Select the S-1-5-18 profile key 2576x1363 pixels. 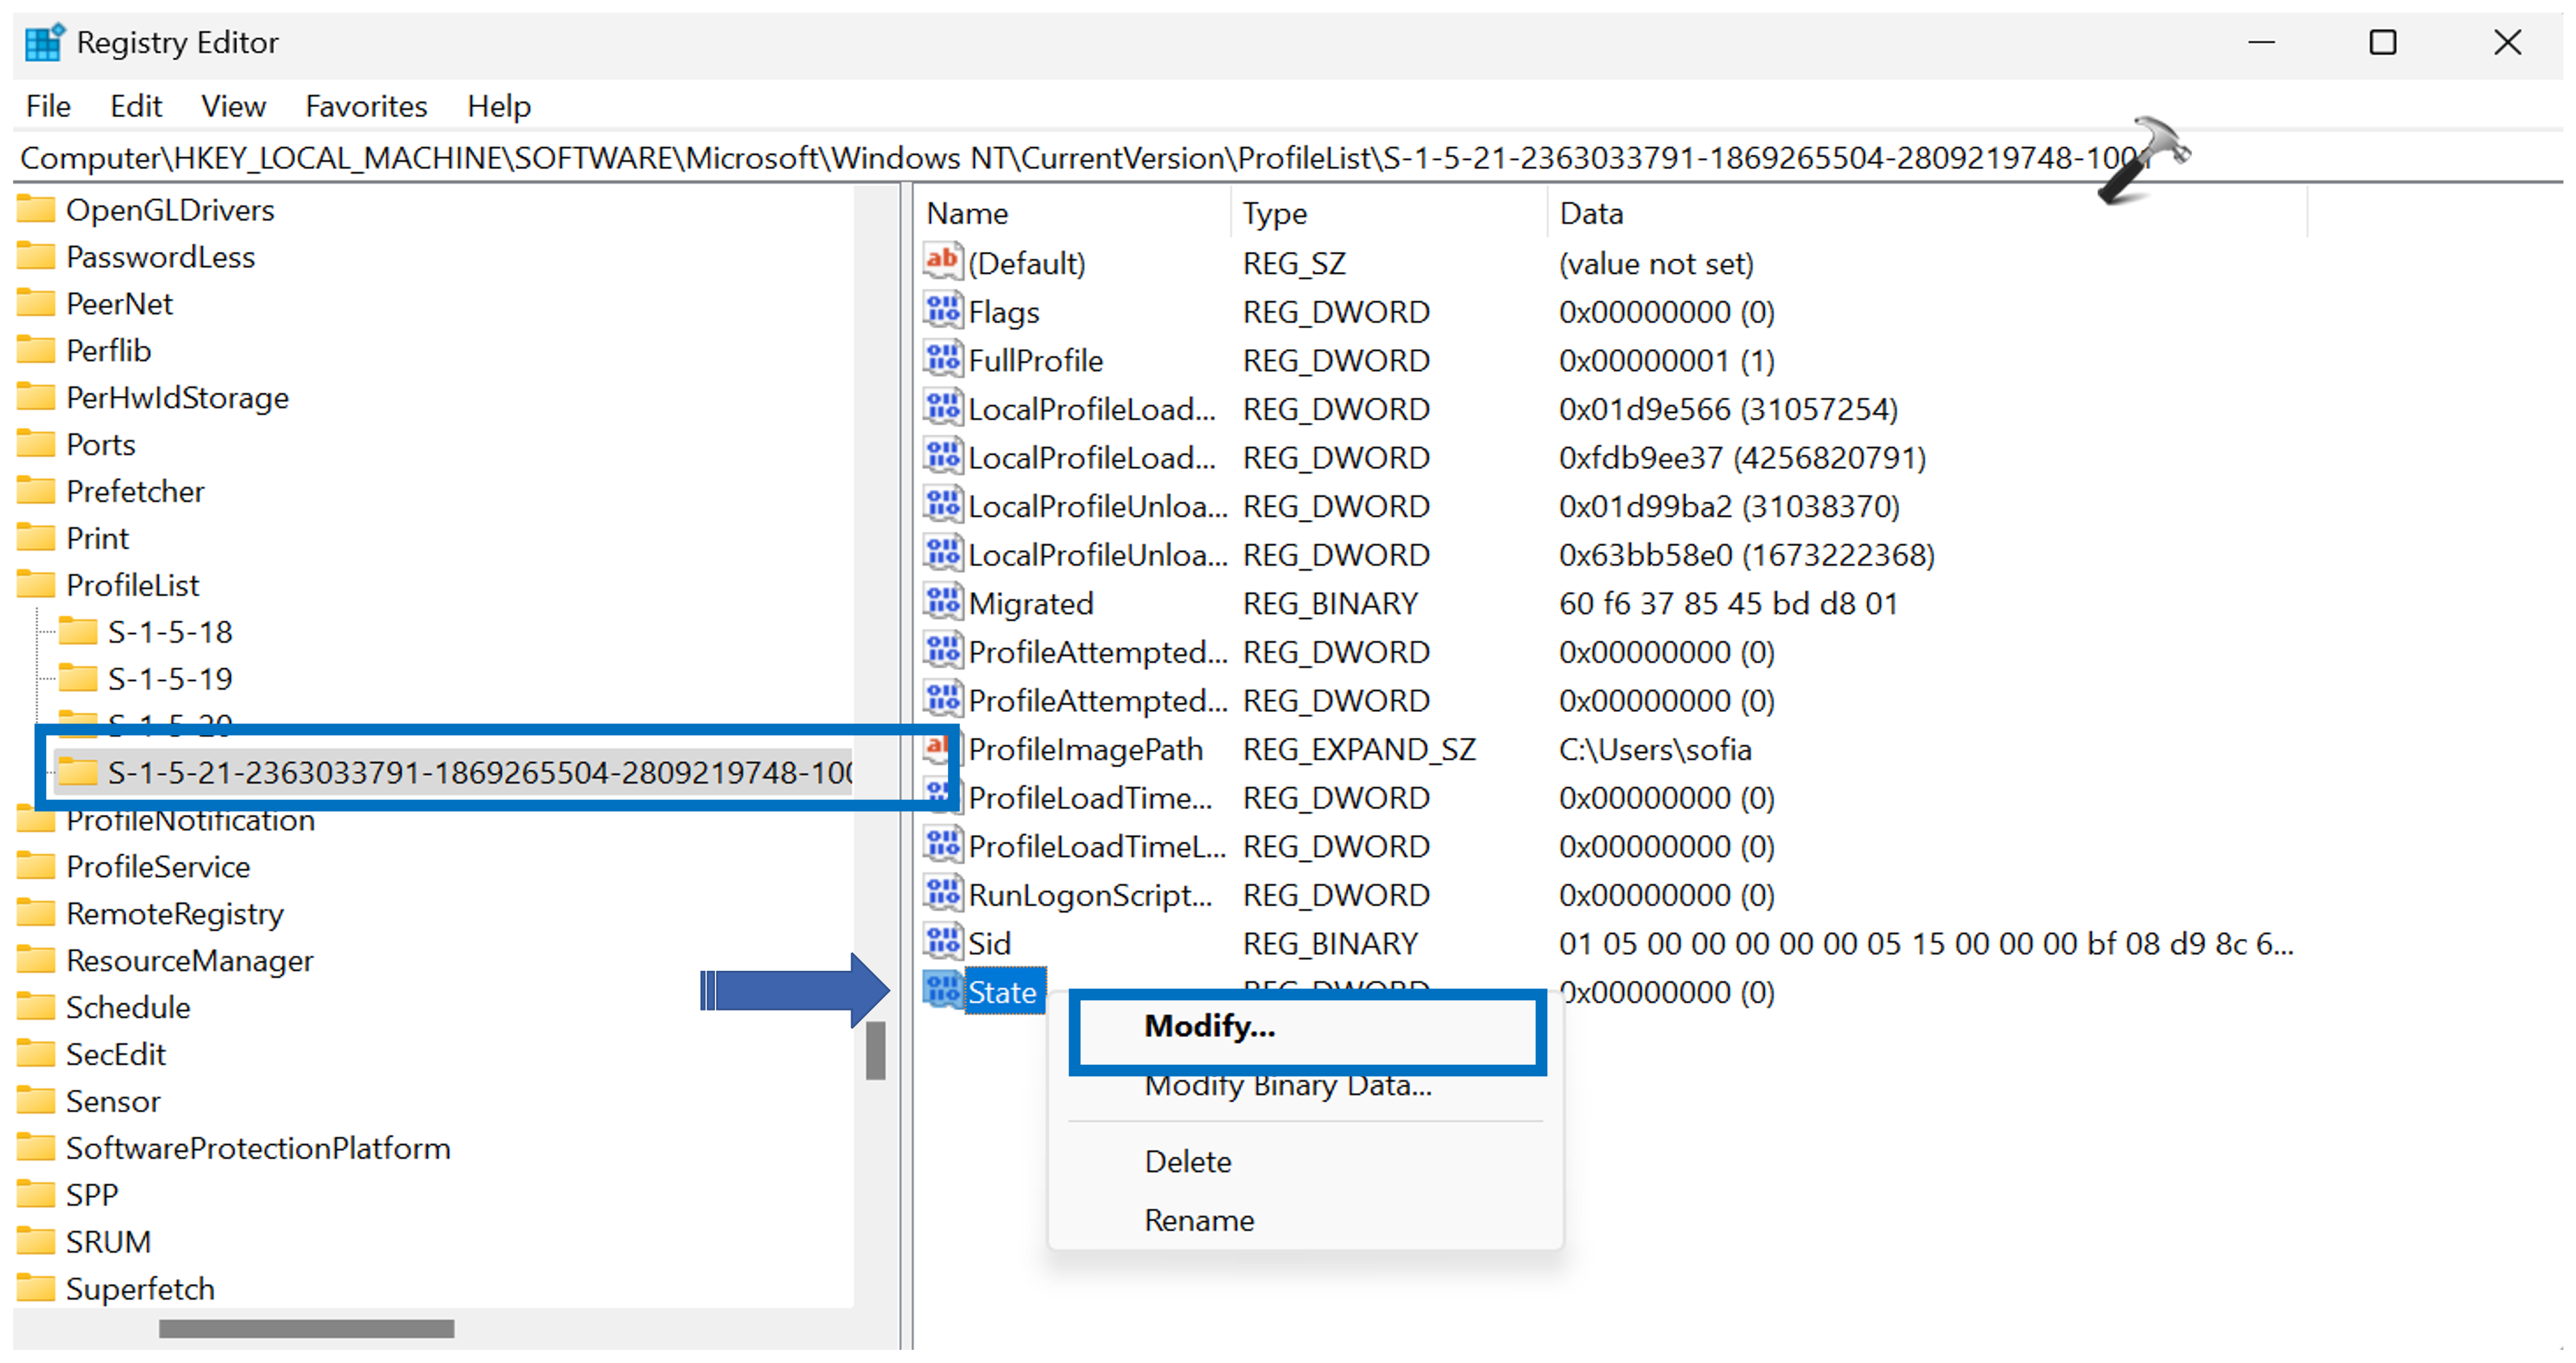coord(169,632)
